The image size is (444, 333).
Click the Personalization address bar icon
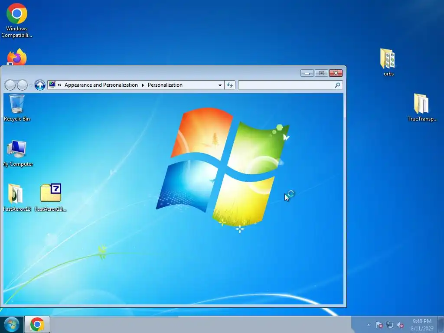(52, 85)
